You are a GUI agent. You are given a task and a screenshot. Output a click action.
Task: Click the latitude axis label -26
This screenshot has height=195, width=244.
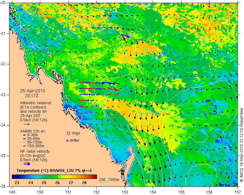pyautogui.click(x=3, y=186)
